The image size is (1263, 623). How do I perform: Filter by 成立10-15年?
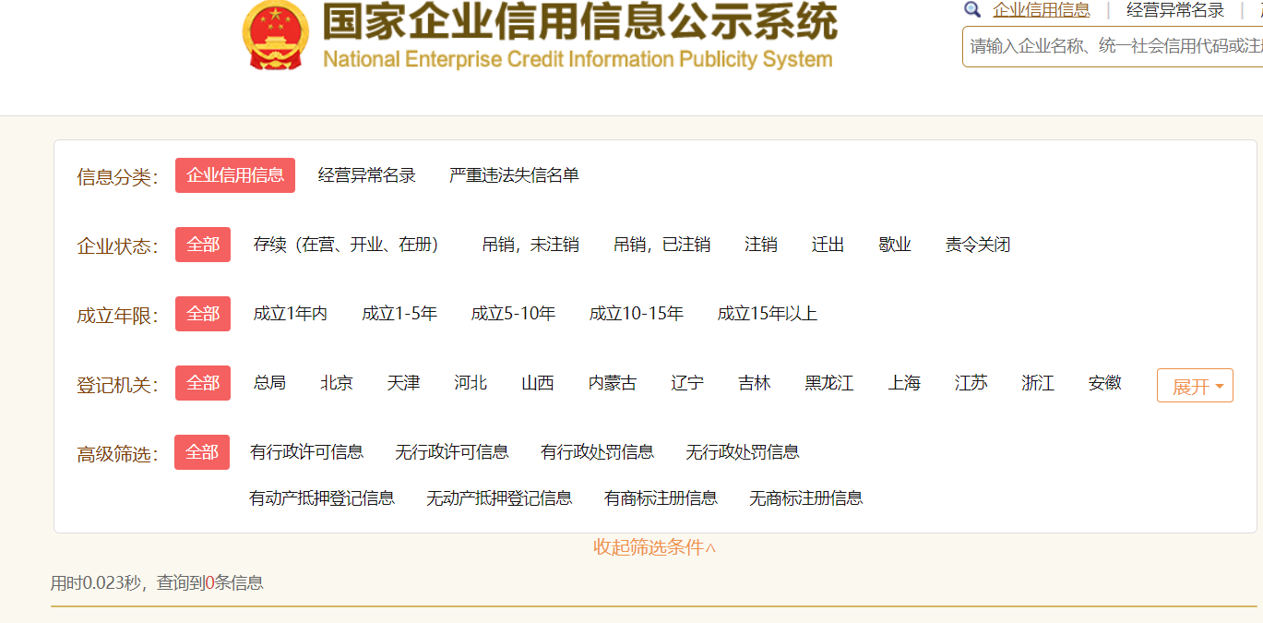coord(637,314)
